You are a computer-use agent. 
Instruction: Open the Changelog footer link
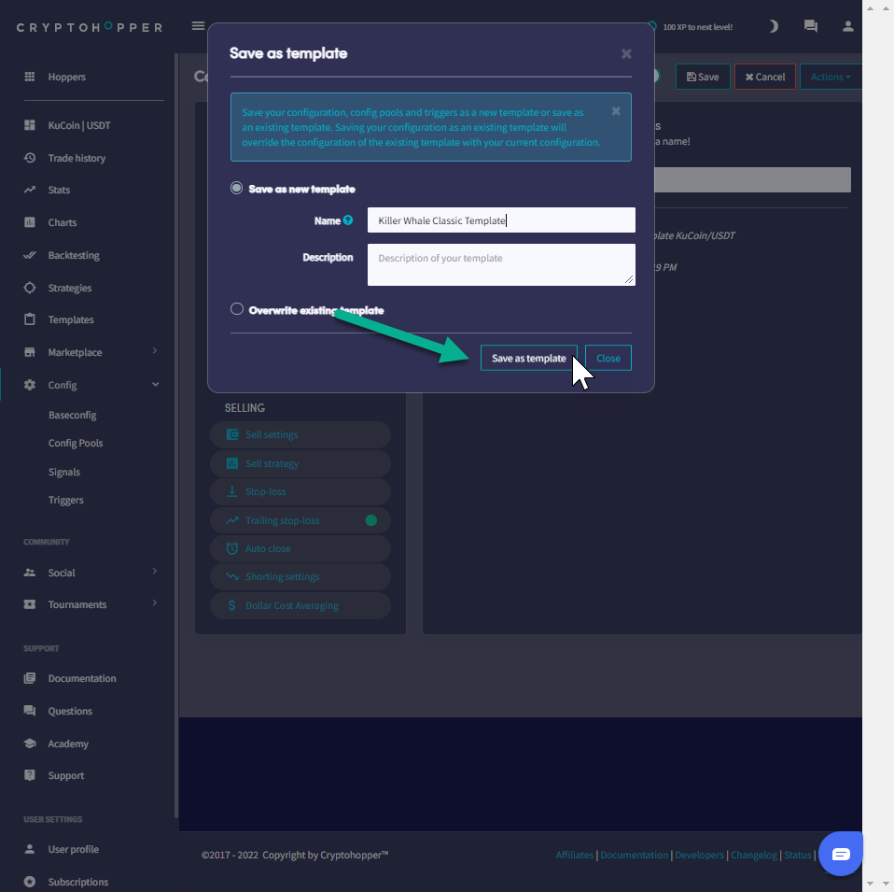click(753, 855)
